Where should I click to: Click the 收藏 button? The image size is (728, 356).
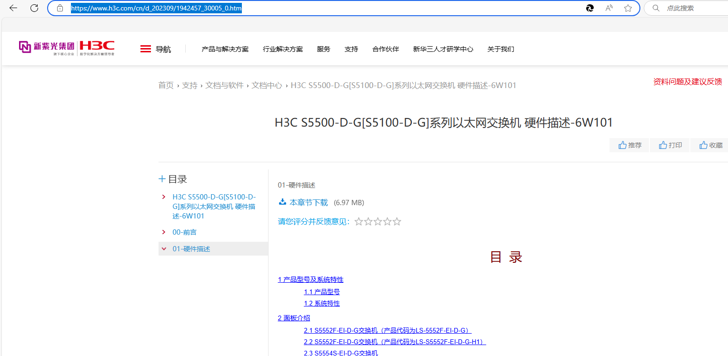(709, 145)
